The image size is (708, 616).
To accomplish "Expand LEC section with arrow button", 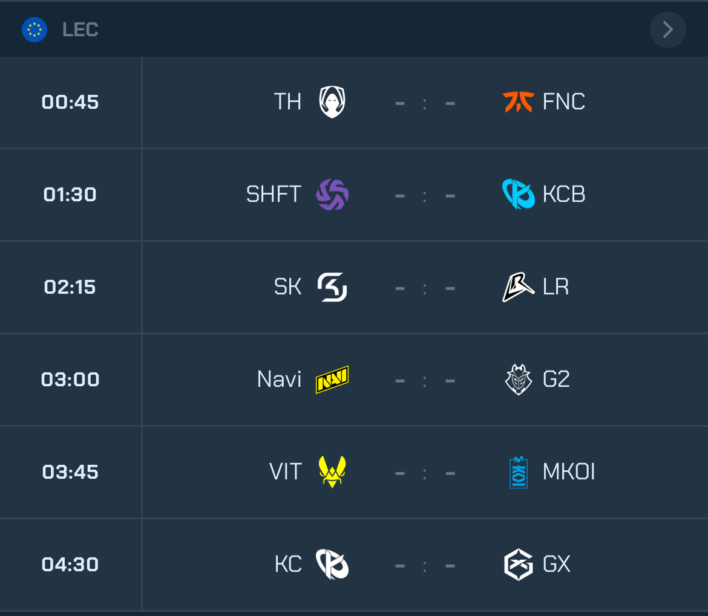I will (668, 30).
